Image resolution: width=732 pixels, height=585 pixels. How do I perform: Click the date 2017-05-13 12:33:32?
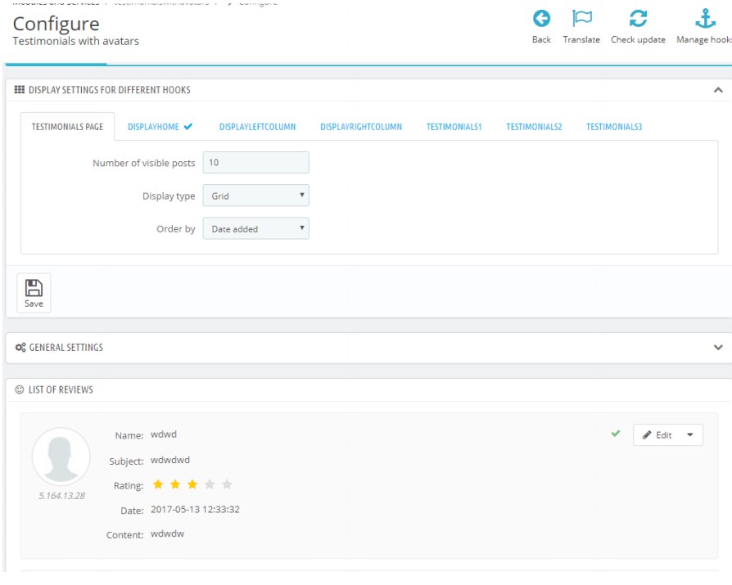click(195, 510)
